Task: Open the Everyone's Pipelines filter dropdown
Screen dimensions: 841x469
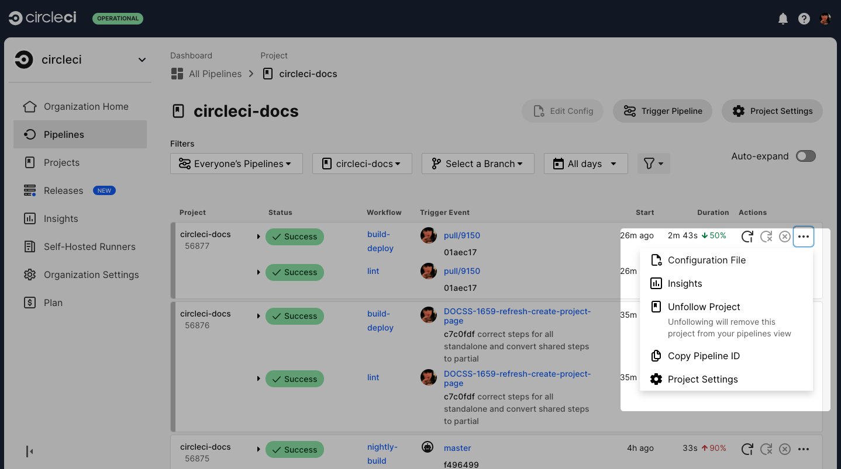Action: [236, 164]
